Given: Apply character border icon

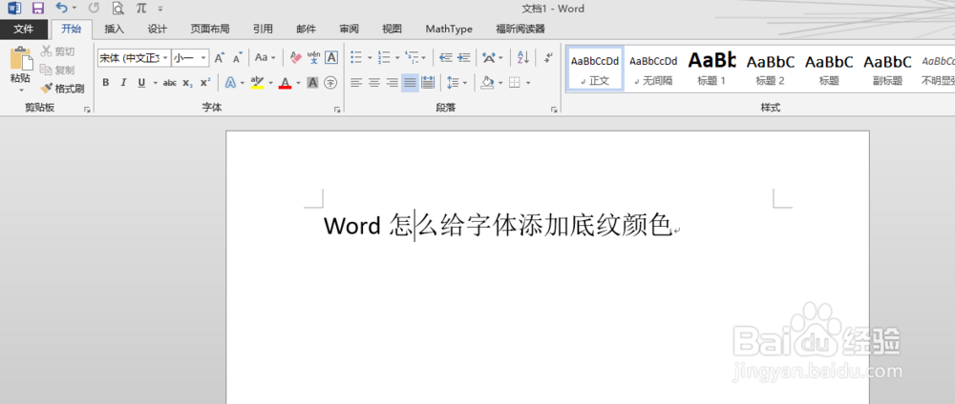Looking at the screenshot, I should pos(331,58).
